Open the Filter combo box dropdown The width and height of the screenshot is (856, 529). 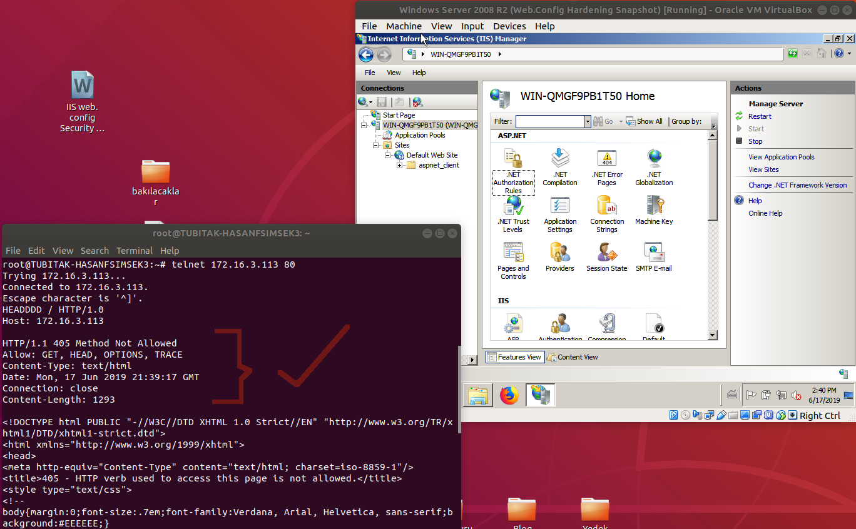tap(588, 122)
